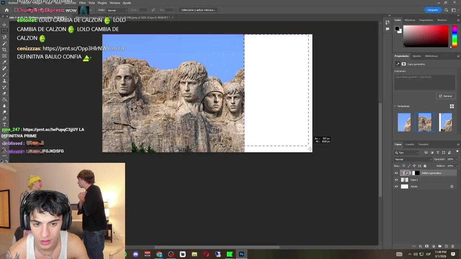This screenshot has height=259, width=461.
Task: Select the Rectangular Marquee tool
Action: 4,31
